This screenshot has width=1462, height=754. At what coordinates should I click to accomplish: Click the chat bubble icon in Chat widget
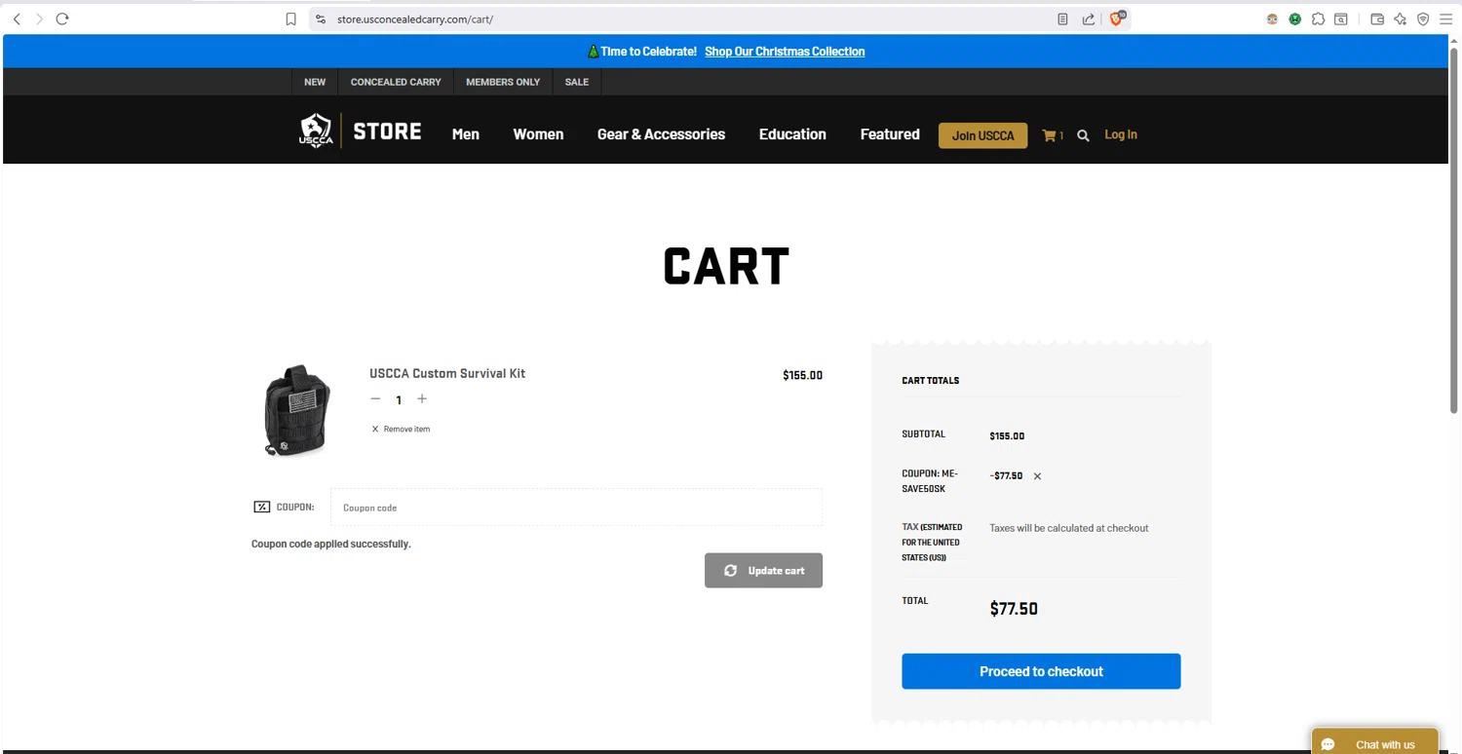[x=1327, y=744]
